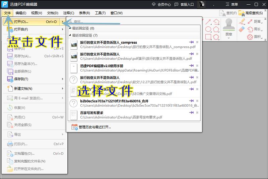This screenshot has height=179, width=268.
Task: Click the user avatar in title bar
Action: tap(202, 4)
